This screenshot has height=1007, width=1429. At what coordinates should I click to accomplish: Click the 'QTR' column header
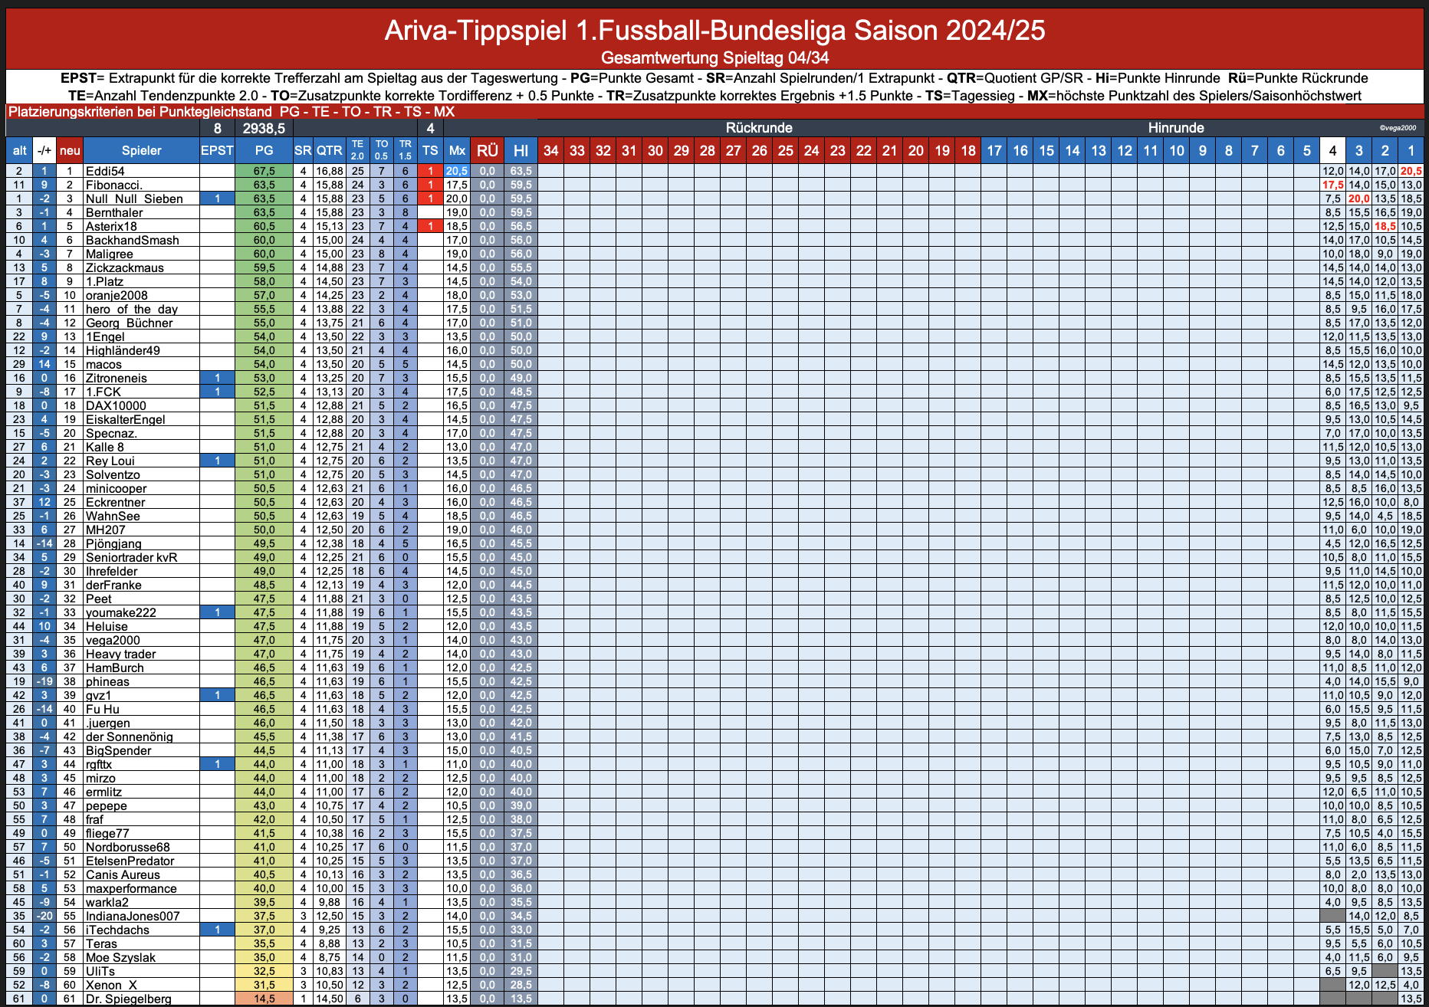coord(330,150)
